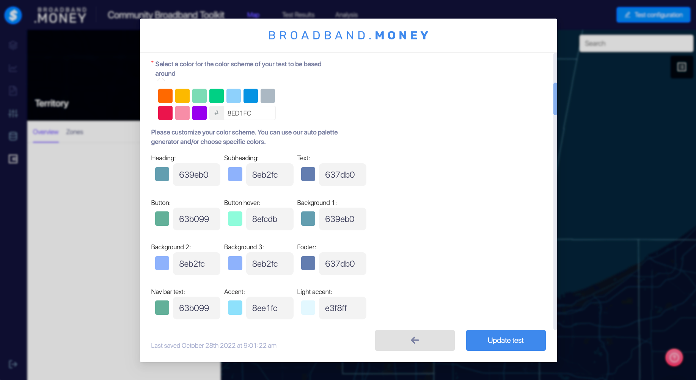
Task: Open the Light accent color swatch
Action: [308, 308]
